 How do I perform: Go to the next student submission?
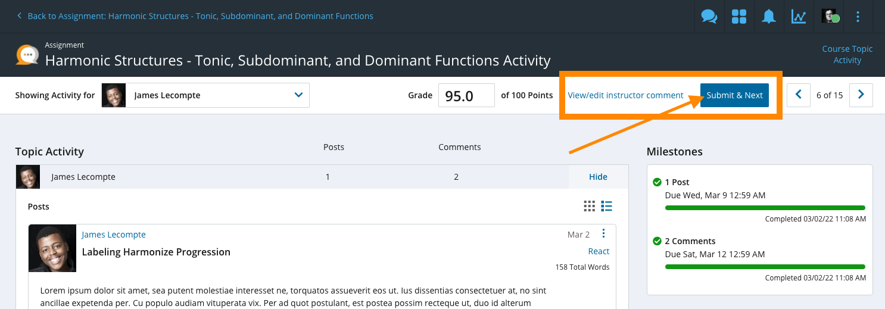861,95
